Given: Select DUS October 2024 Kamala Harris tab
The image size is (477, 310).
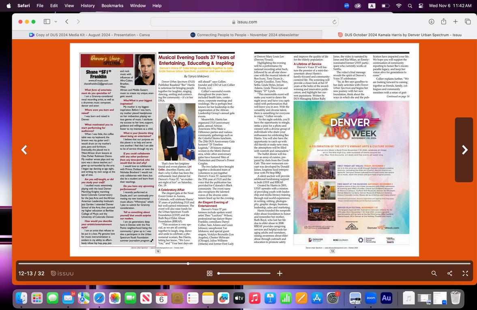Looking at the screenshot, I should click(400, 35).
